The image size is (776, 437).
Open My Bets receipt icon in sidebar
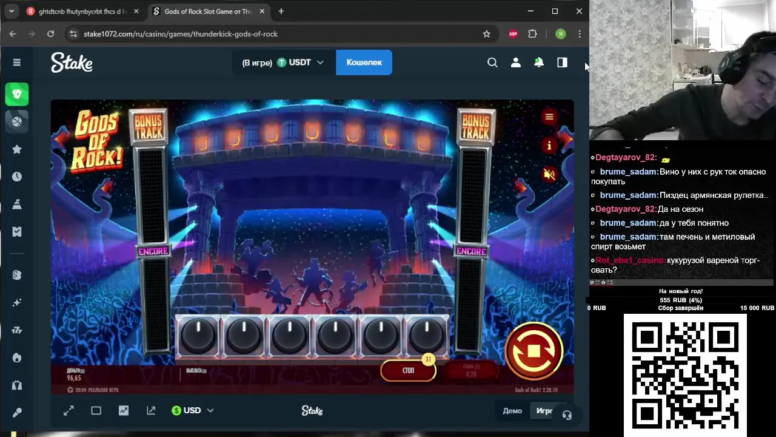17,232
